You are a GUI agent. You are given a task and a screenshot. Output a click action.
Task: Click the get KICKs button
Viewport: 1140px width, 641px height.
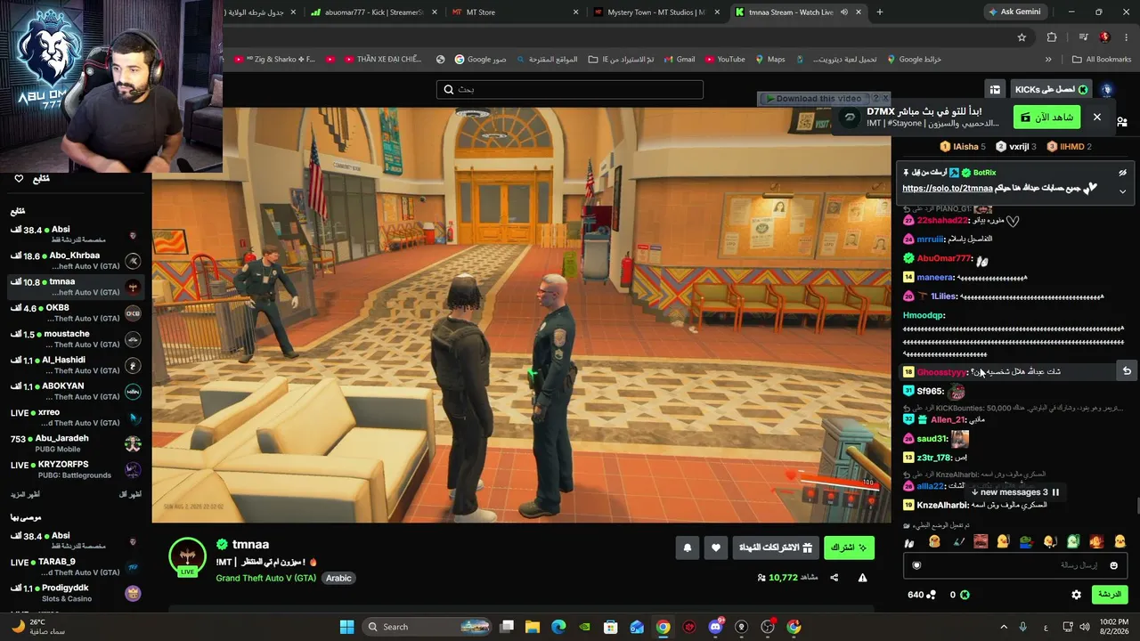(x=1052, y=90)
